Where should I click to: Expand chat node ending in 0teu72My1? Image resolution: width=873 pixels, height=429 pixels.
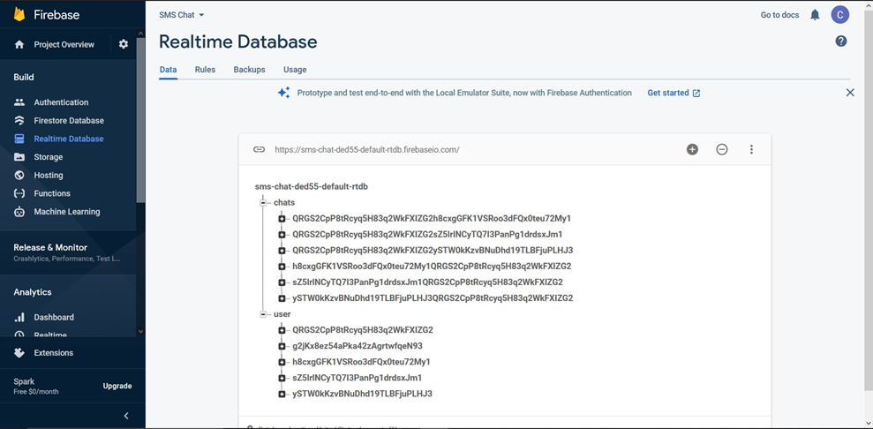coord(282,219)
